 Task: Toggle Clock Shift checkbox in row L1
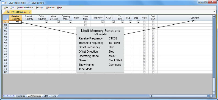click(153, 22)
